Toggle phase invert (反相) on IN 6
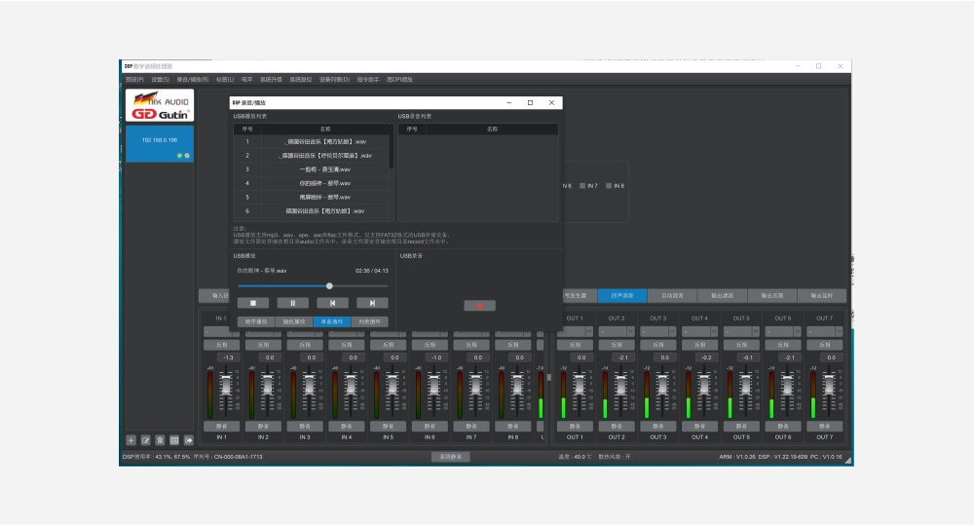974x525 pixels. 430,345
